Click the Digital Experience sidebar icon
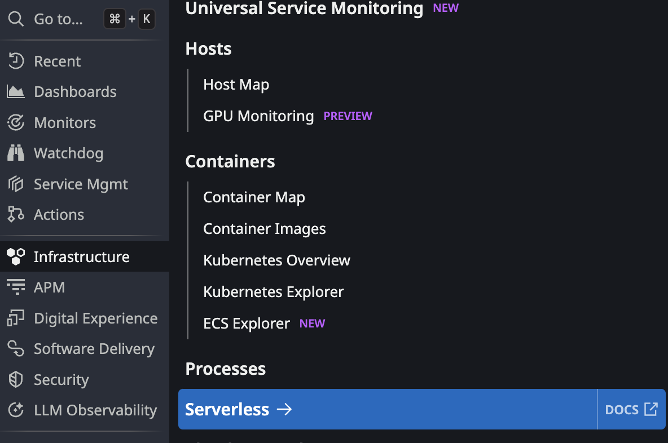 (x=15, y=318)
